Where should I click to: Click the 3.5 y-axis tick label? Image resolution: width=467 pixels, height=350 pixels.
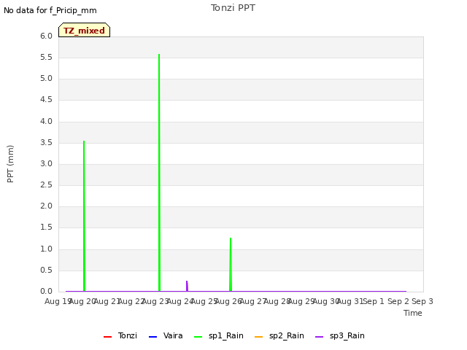click(46, 143)
